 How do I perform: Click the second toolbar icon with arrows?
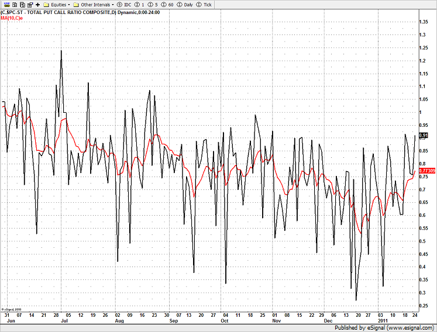(x=13, y=4)
